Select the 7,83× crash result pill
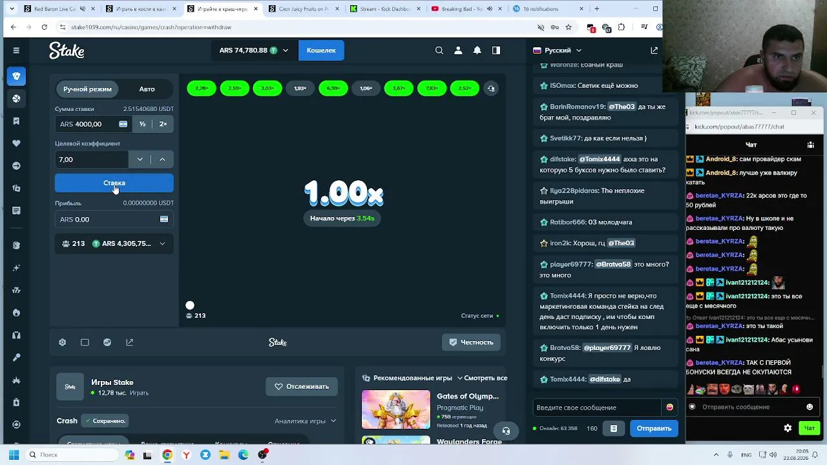Viewport: 827px width, 465px height. click(x=432, y=88)
